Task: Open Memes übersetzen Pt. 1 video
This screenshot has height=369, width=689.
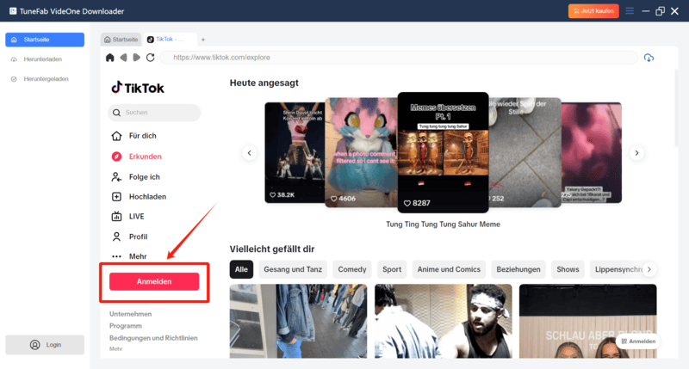Action: (443, 152)
